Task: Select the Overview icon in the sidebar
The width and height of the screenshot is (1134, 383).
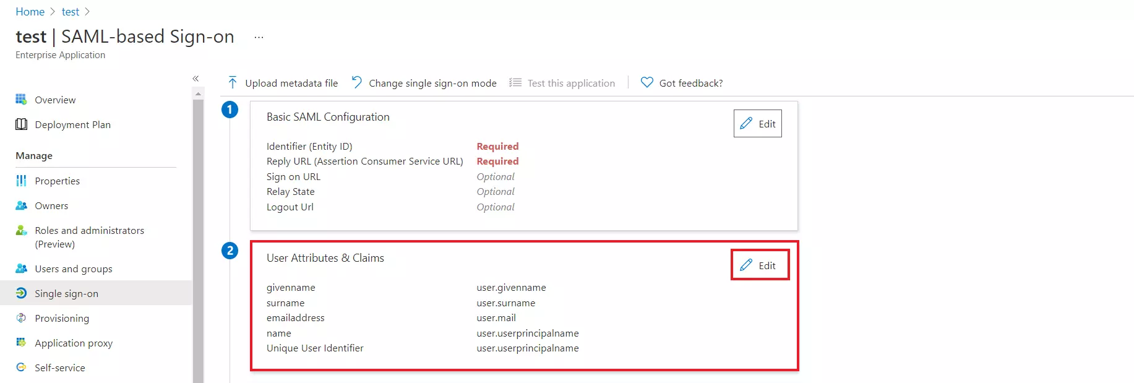Action: coord(21,100)
